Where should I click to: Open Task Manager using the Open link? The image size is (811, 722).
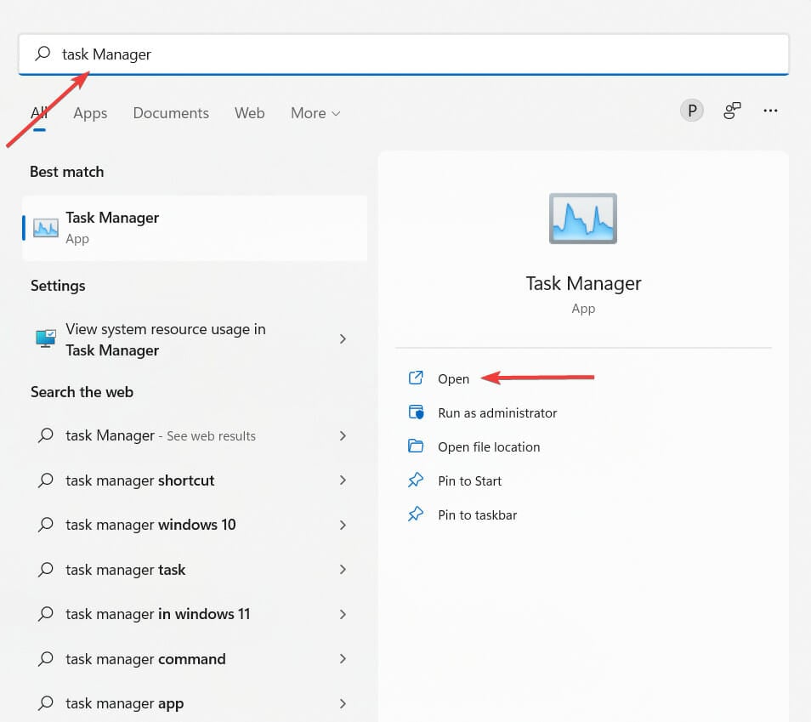pyautogui.click(x=453, y=379)
